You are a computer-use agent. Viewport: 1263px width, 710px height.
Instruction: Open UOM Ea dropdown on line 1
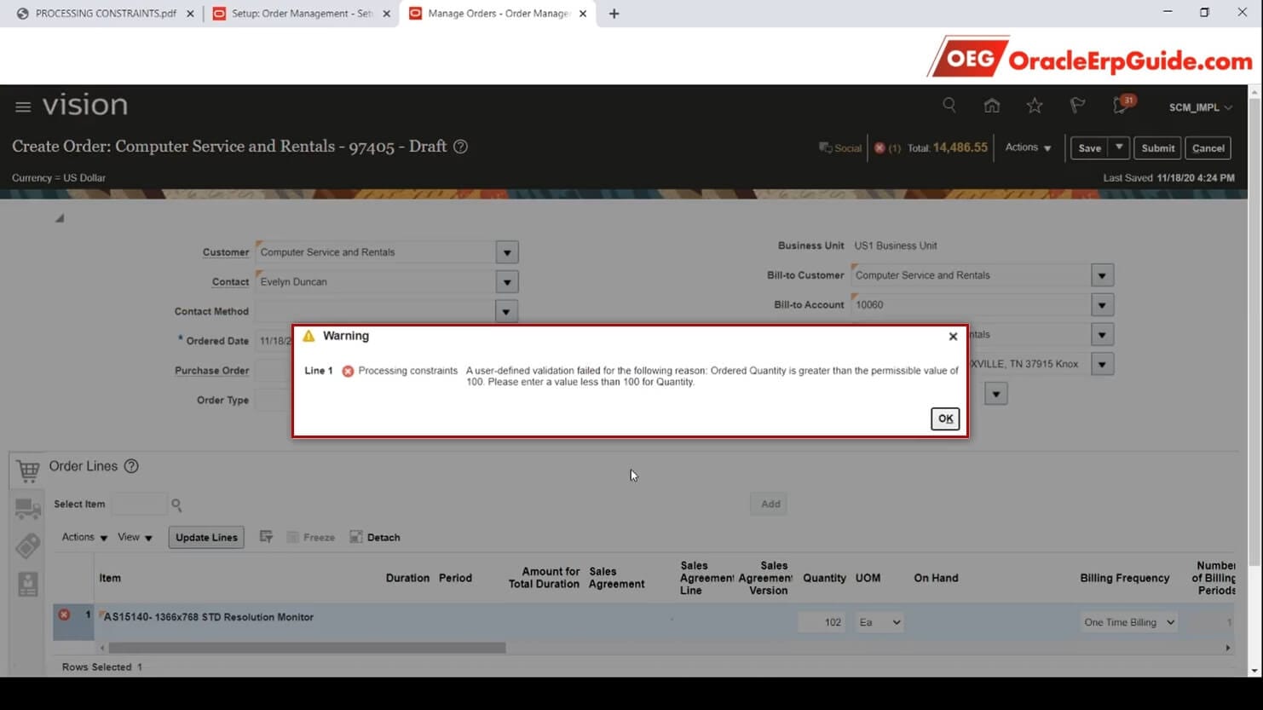click(x=879, y=622)
